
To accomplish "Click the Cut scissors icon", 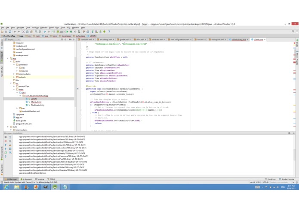I will tap(24, 32).
